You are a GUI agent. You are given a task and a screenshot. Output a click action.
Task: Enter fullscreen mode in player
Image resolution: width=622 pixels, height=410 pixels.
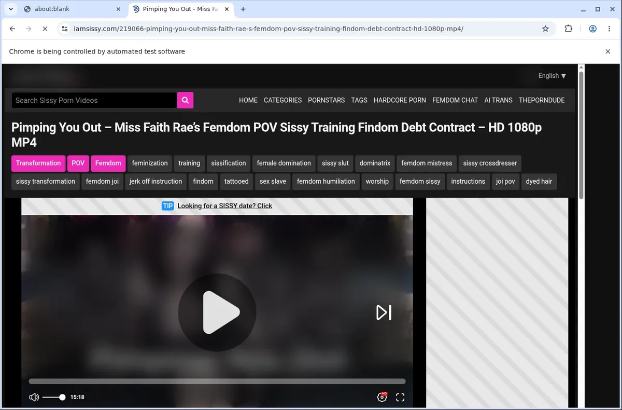(x=400, y=397)
